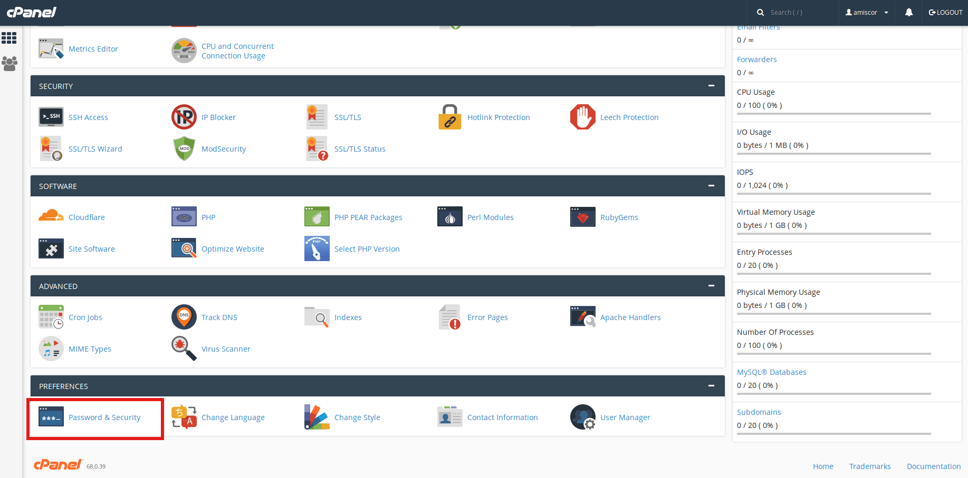Screen dimensions: 968x478
Task: Select the IP Blocker tool
Action: (218, 117)
